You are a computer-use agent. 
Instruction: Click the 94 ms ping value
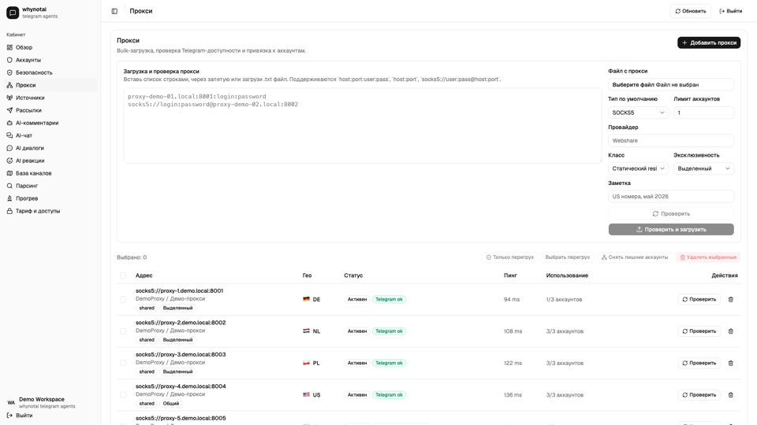pos(512,299)
